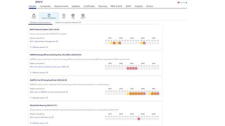Select Optional compliance measures (5) tab

68,22
